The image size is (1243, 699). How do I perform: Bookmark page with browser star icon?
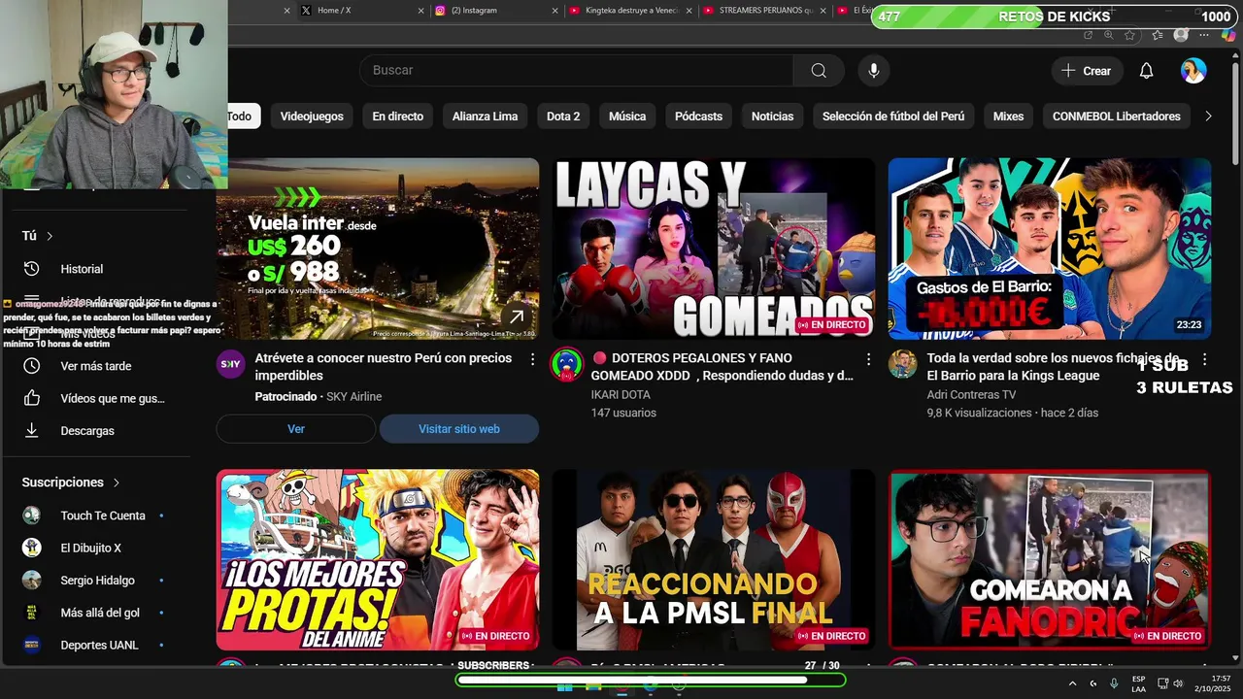click(x=1130, y=35)
